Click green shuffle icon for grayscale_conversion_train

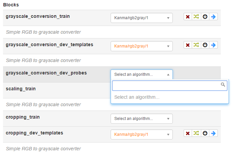[x=196, y=17]
